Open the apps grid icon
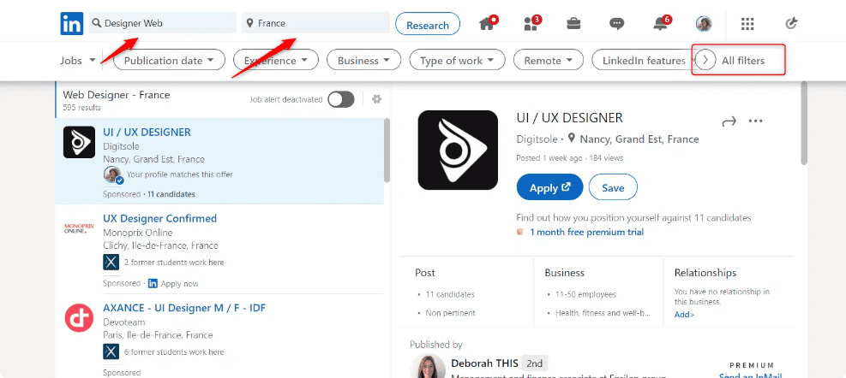The height and width of the screenshot is (378, 846). click(747, 24)
